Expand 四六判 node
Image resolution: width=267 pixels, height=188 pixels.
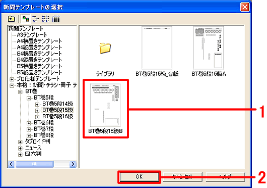(x=20, y=155)
